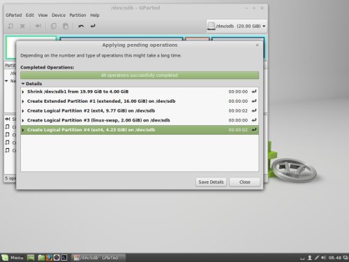Screen dimensions: 349x262
Task: Click the Completed Operations label
Action: pos(47,67)
